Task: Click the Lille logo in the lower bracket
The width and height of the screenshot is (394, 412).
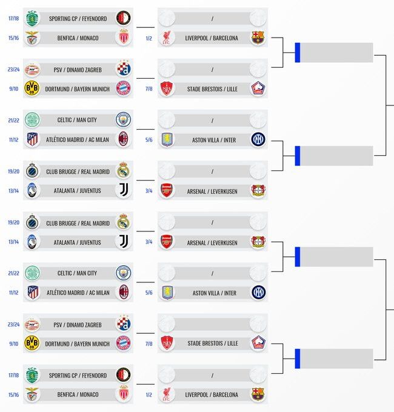Action: point(258,343)
